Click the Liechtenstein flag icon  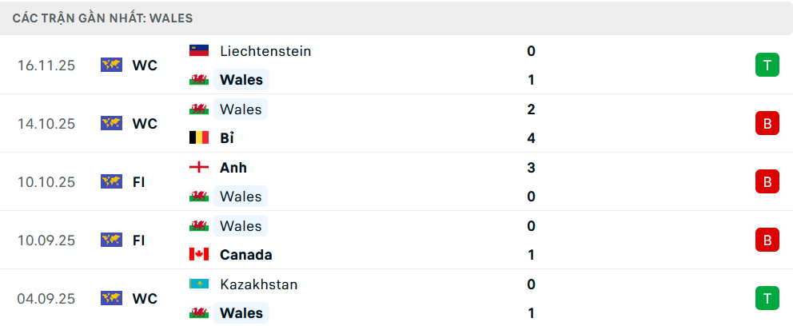[x=198, y=51]
